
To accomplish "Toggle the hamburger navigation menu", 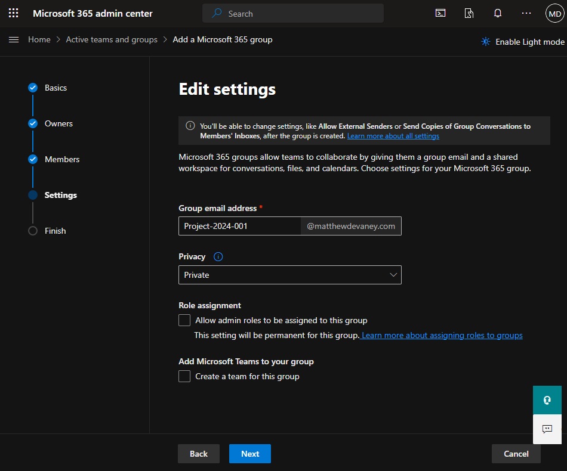I will (x=14, y=40).
